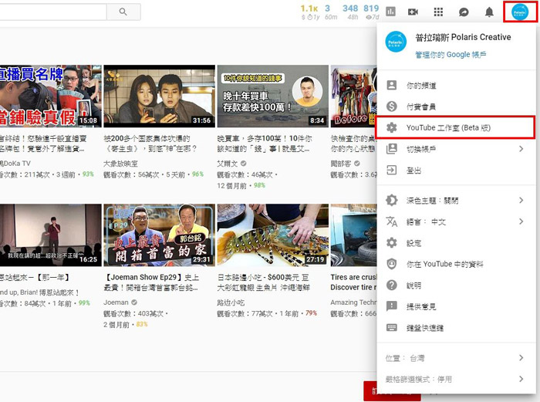Open the video camera create icon
The height and width of the screenshot is (402, 540).
(413, 12)
